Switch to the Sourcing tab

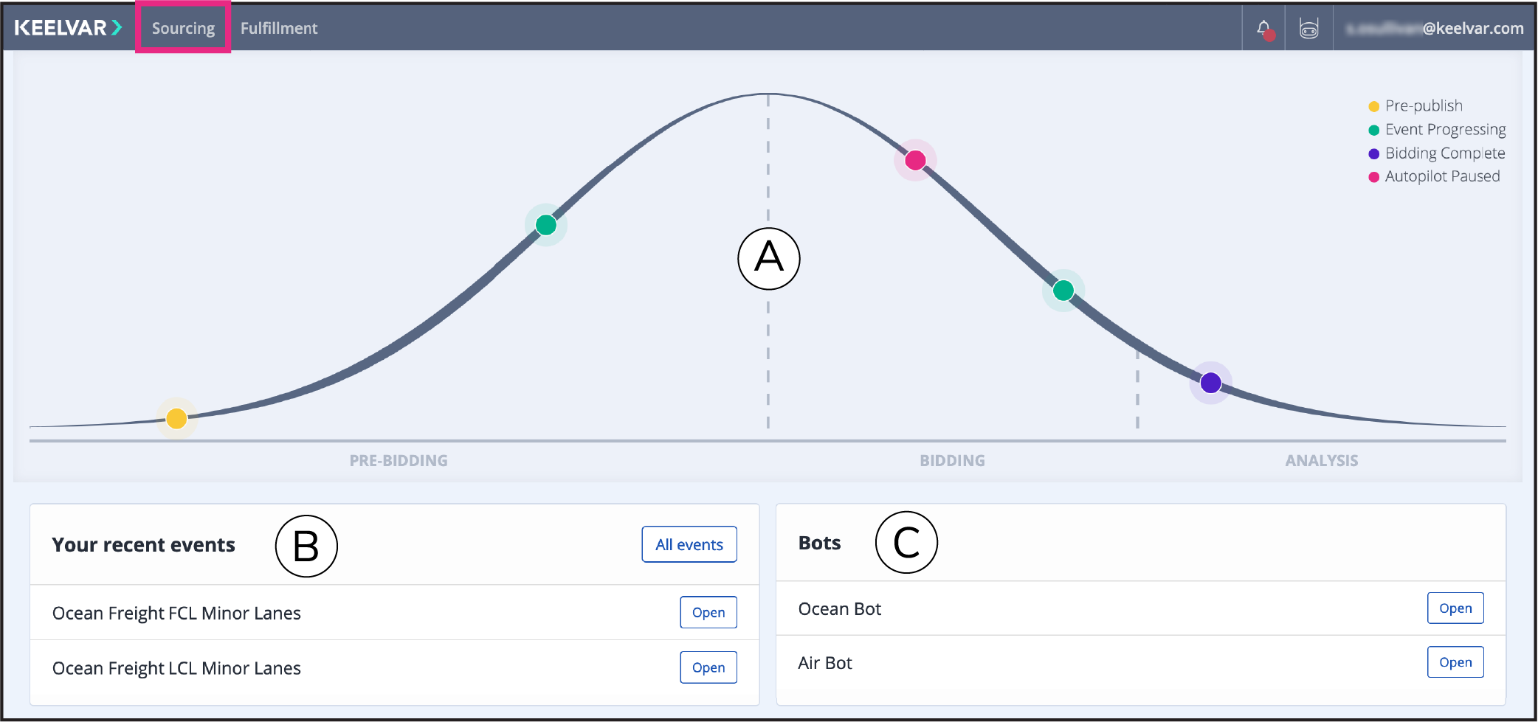(183, 28)
